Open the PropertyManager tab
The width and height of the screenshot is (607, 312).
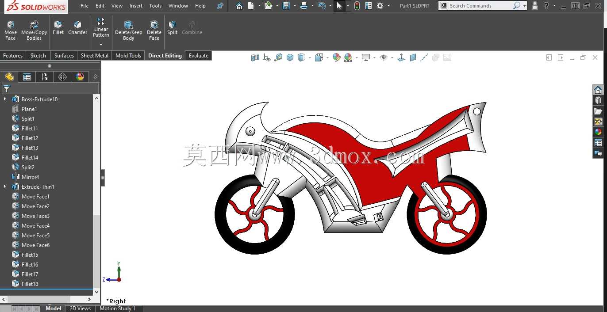27,77
